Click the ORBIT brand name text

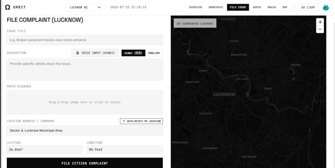coord(19,7)
